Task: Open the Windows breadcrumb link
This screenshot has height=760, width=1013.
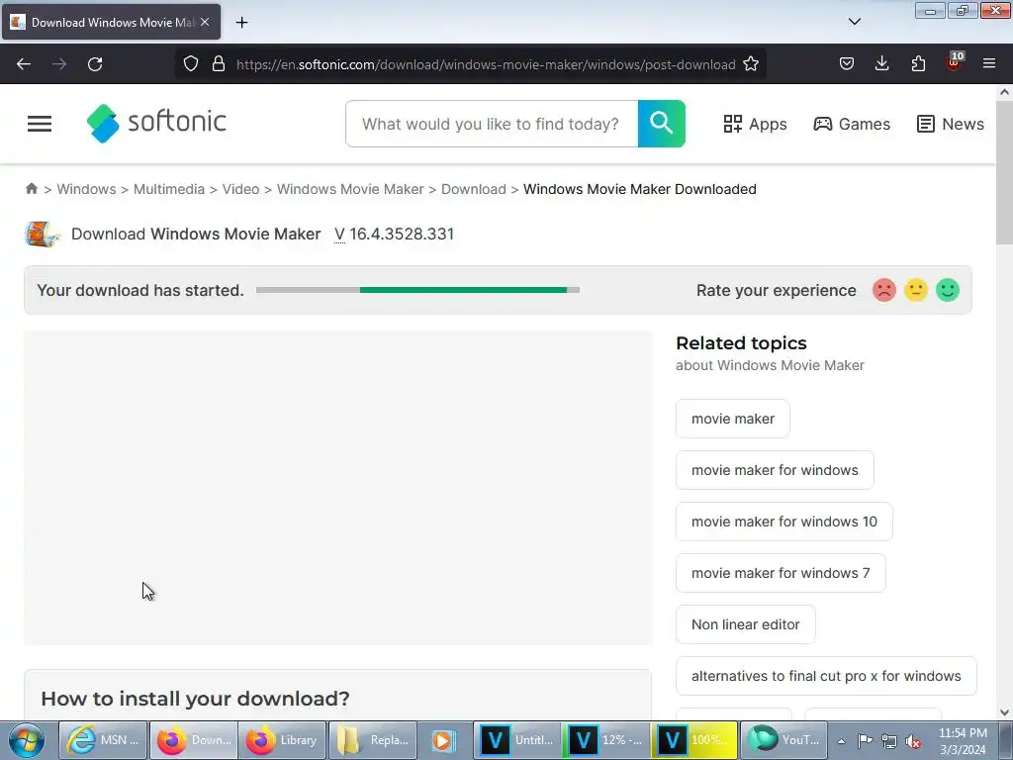Action: click(x=87, y=189)
